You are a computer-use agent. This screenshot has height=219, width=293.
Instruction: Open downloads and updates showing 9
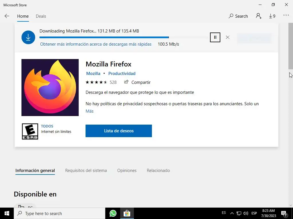tap(272, 16)
